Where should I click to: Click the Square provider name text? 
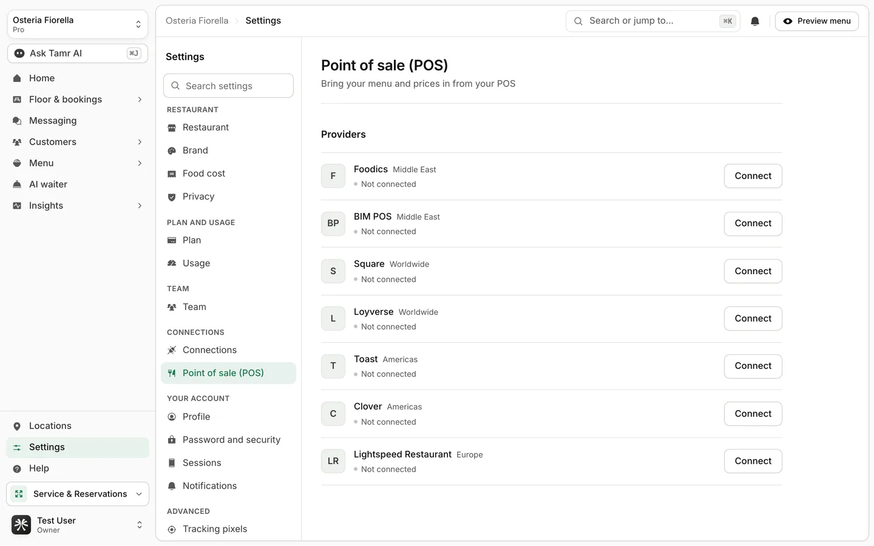click(369, 264)
